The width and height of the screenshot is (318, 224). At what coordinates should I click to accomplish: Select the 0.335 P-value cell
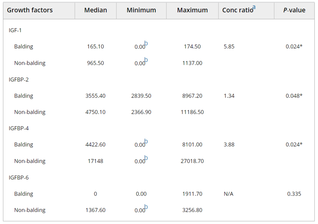point(294,194)
